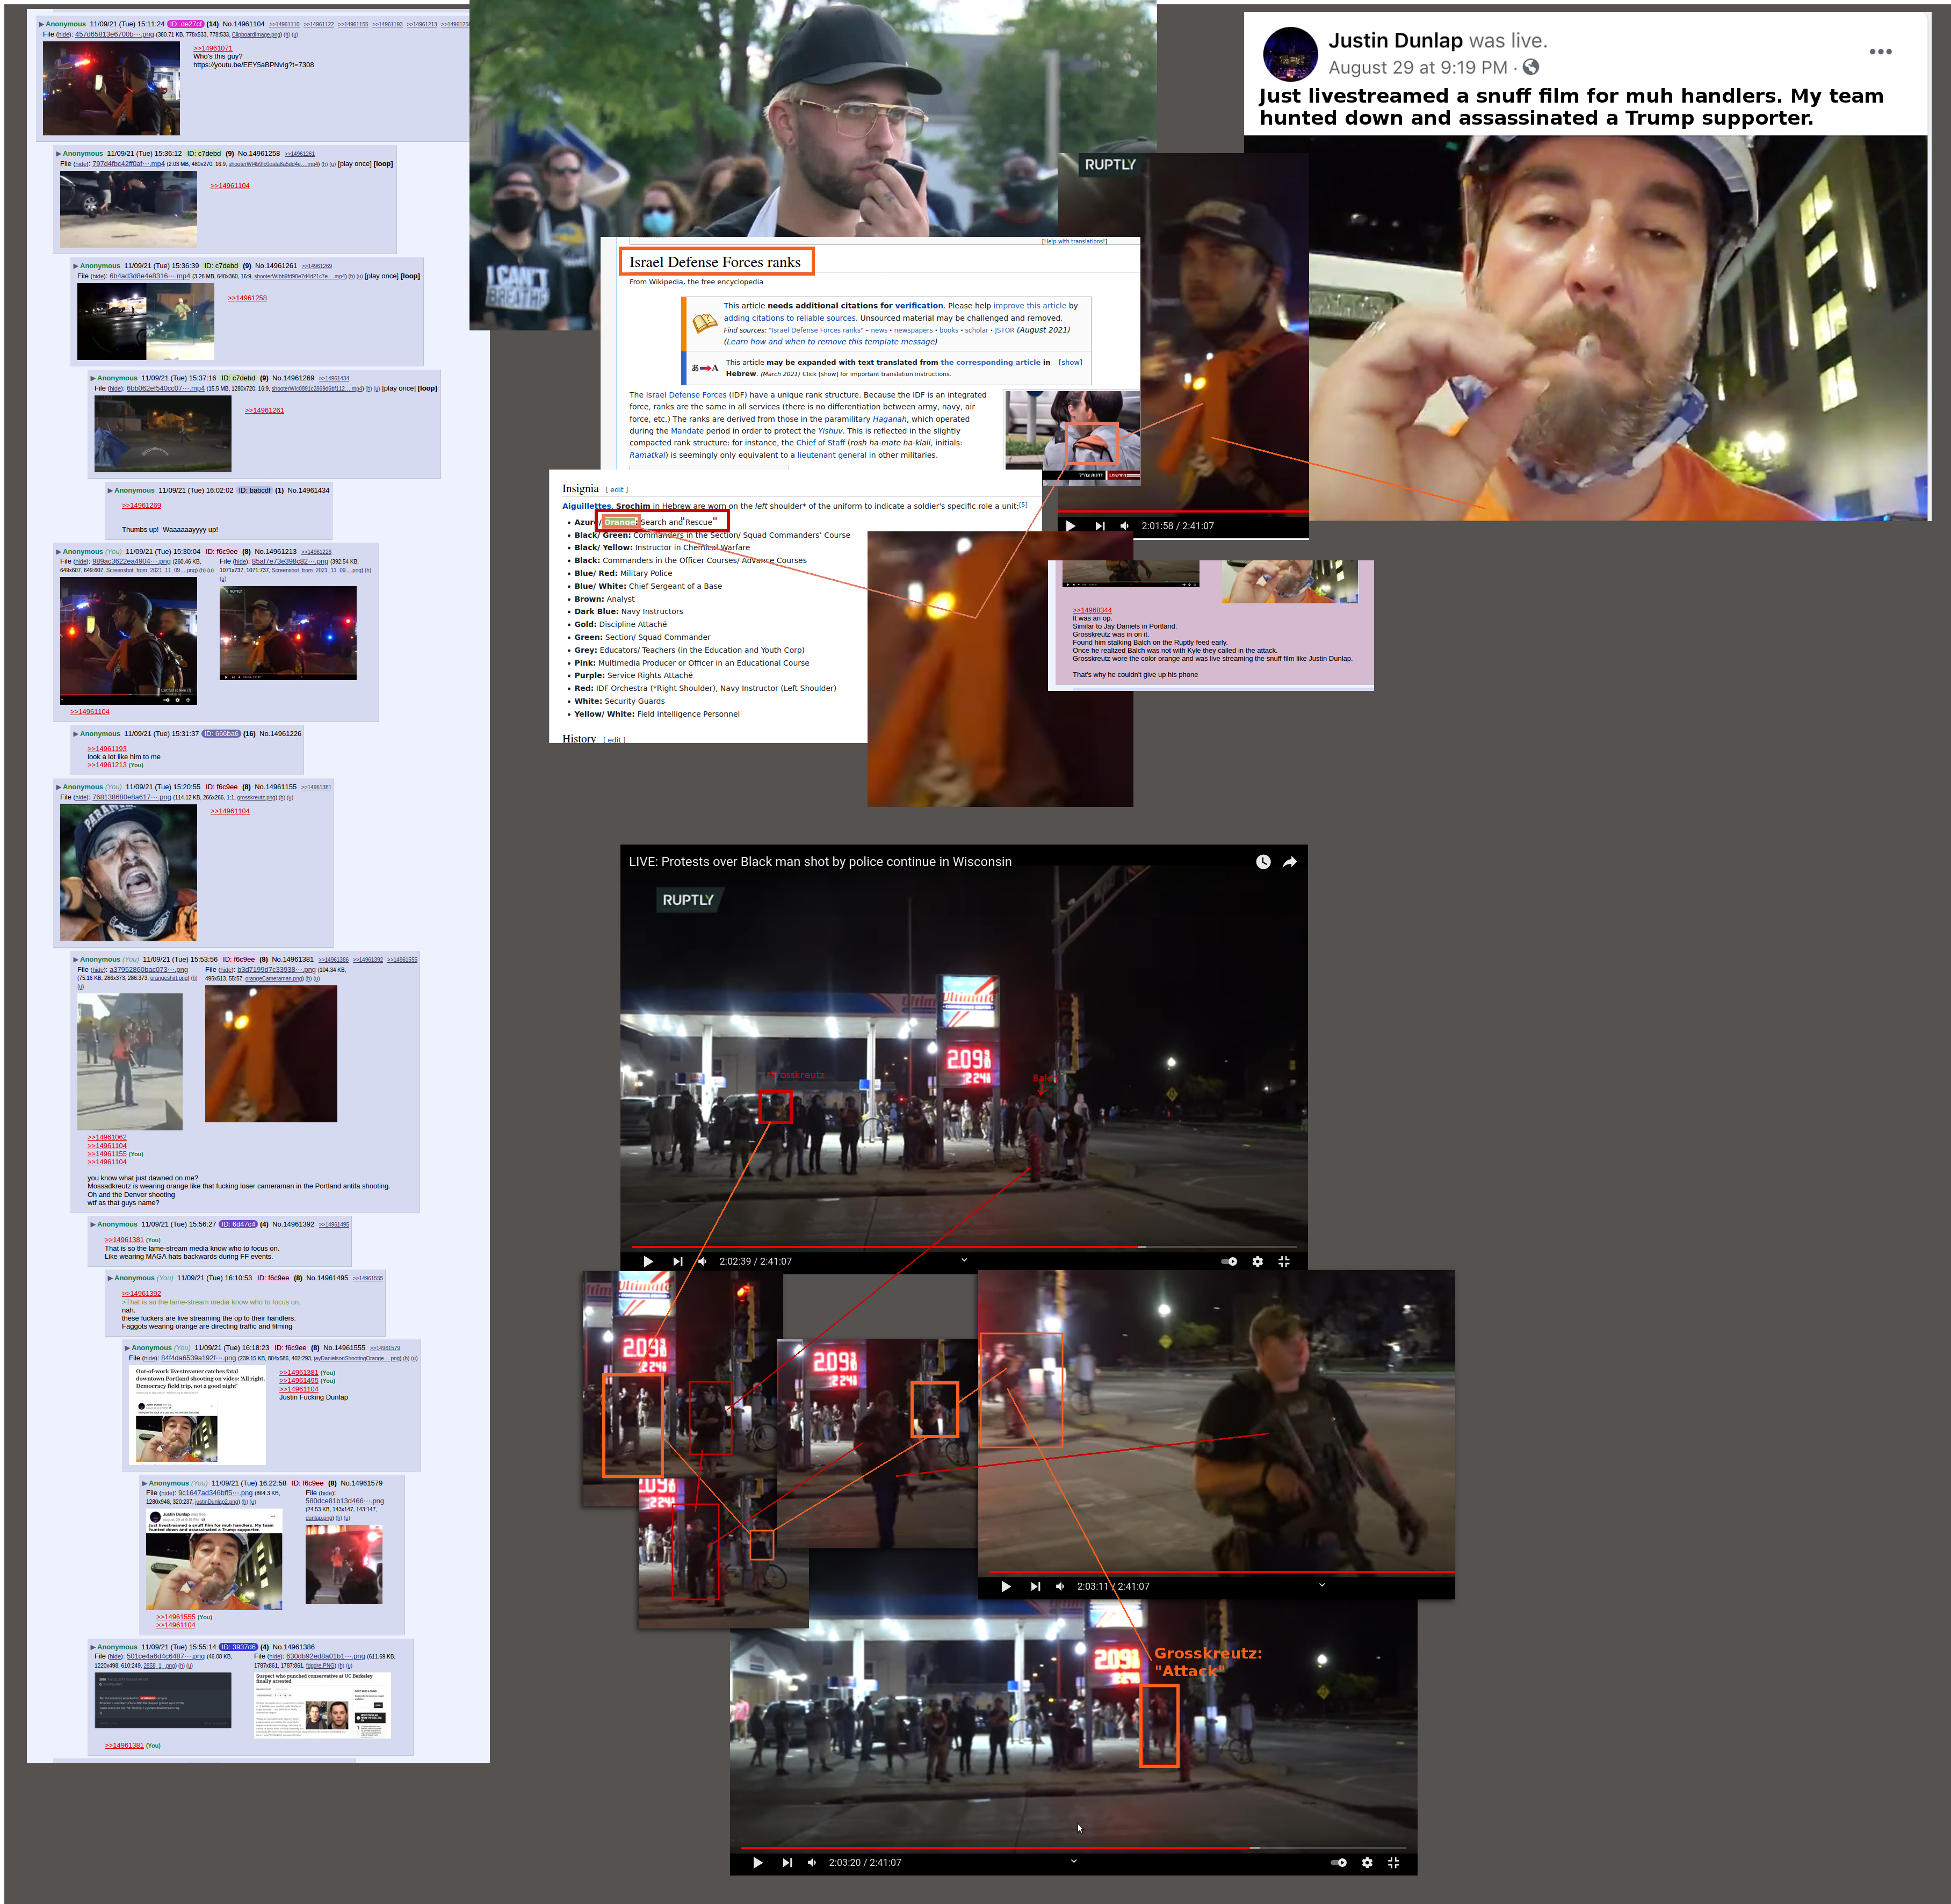Open settings gear in 2:02:39 player
This screenshot has width=1951, height=1904.
point(1257,1261)
